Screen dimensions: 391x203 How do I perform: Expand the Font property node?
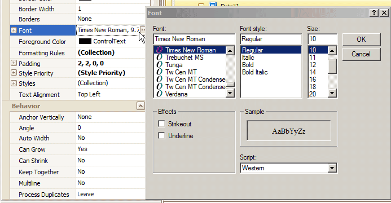click(14, 30)
